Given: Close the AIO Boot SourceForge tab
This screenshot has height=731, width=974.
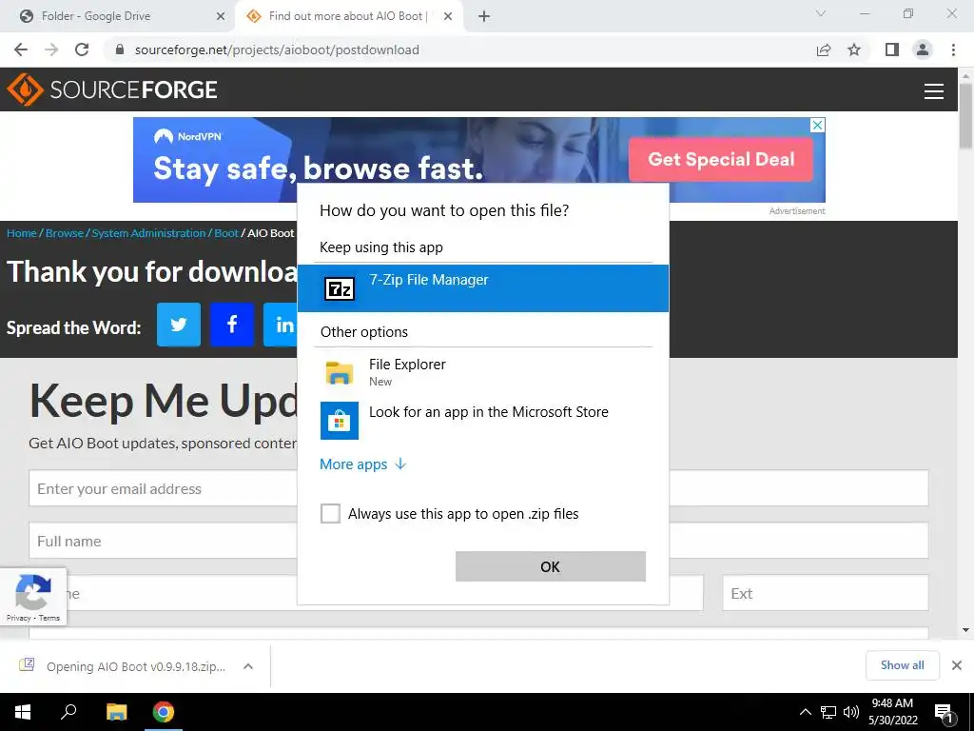Looking at the screenshot, I should pyautogui.click(x=448, y=16).
